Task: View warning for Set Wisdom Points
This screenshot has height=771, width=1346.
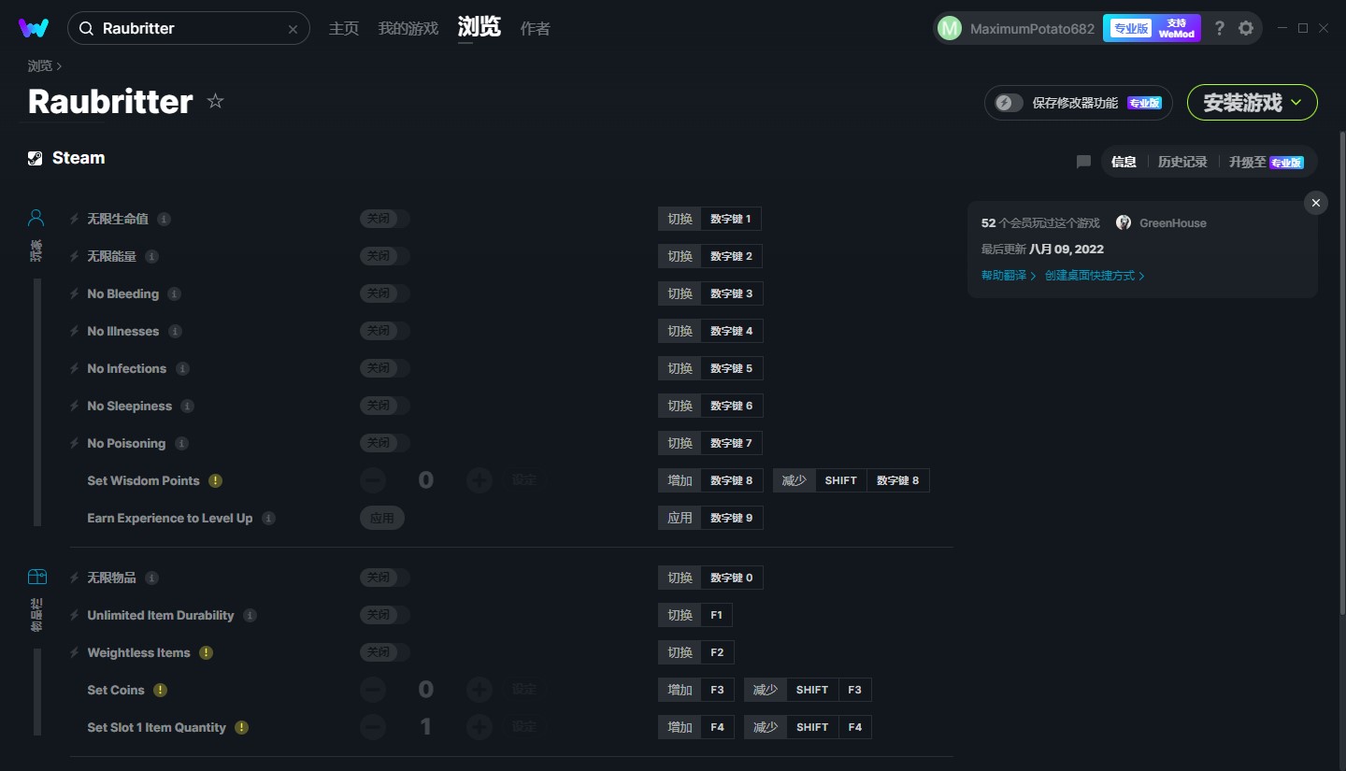Action: pos(215,480)
